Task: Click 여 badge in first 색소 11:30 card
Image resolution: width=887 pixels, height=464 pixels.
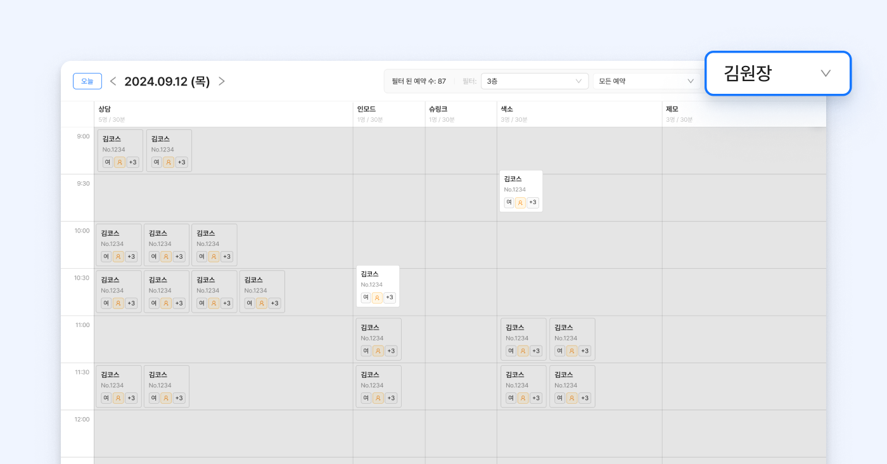Action: (x=511, y=398)
